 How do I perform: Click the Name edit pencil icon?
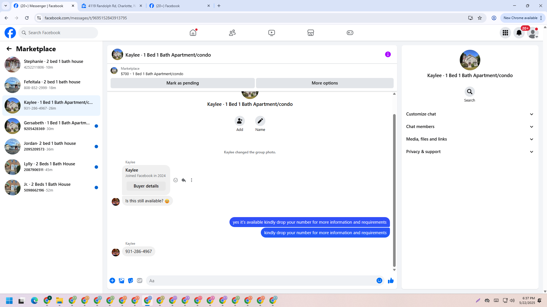(260, 121)
